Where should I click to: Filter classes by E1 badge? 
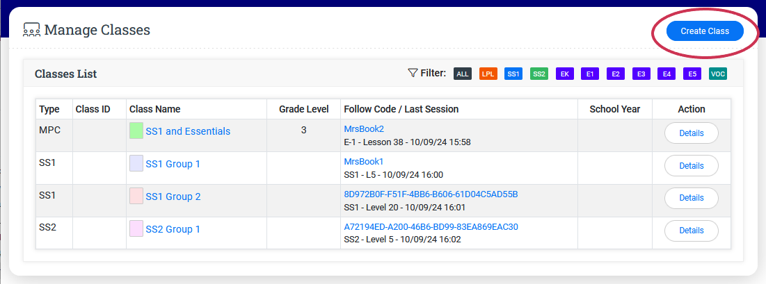[x=590, y=74]
